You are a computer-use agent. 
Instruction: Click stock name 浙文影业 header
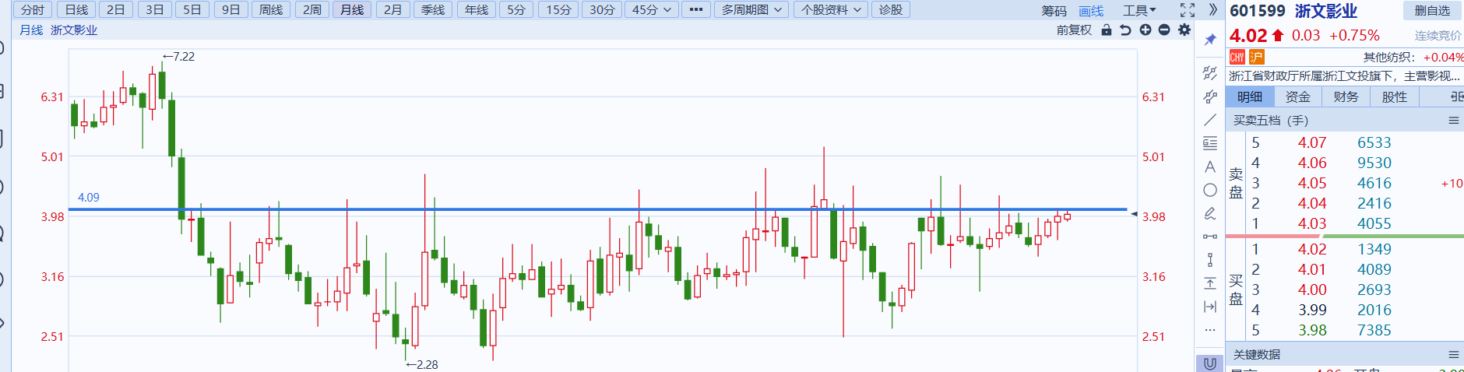click(x=1326, y=11)
